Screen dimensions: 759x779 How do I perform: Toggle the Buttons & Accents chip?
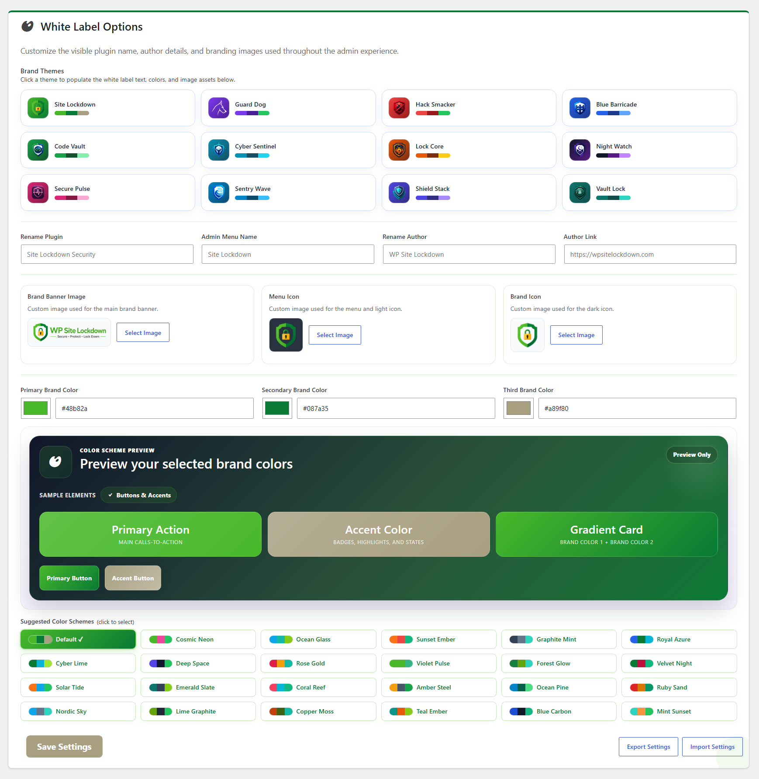pyautogui.click(x=139, y=495)
